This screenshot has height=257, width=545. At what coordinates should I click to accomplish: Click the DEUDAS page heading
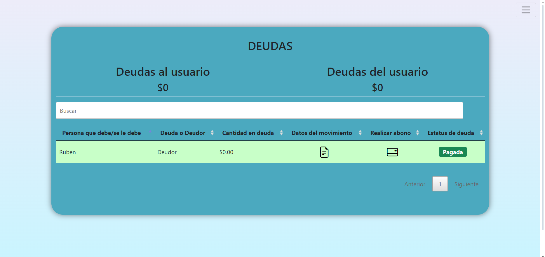pos(270,46)
